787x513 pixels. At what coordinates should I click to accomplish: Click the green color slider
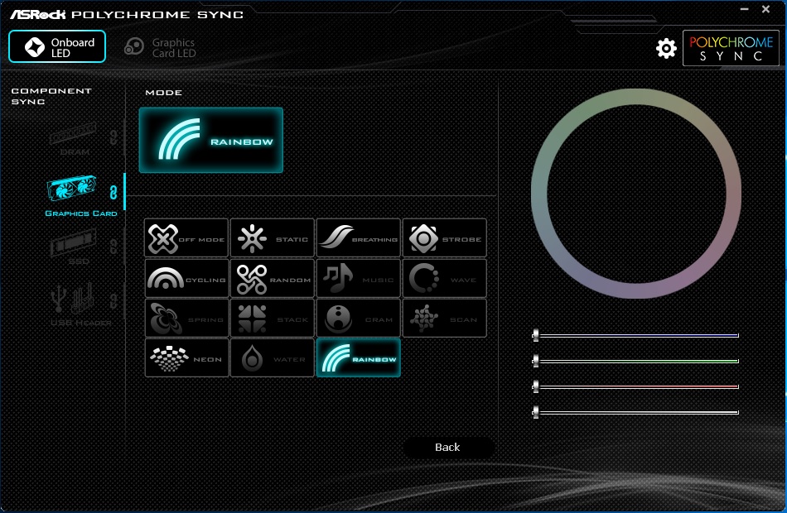coord(636,361)
